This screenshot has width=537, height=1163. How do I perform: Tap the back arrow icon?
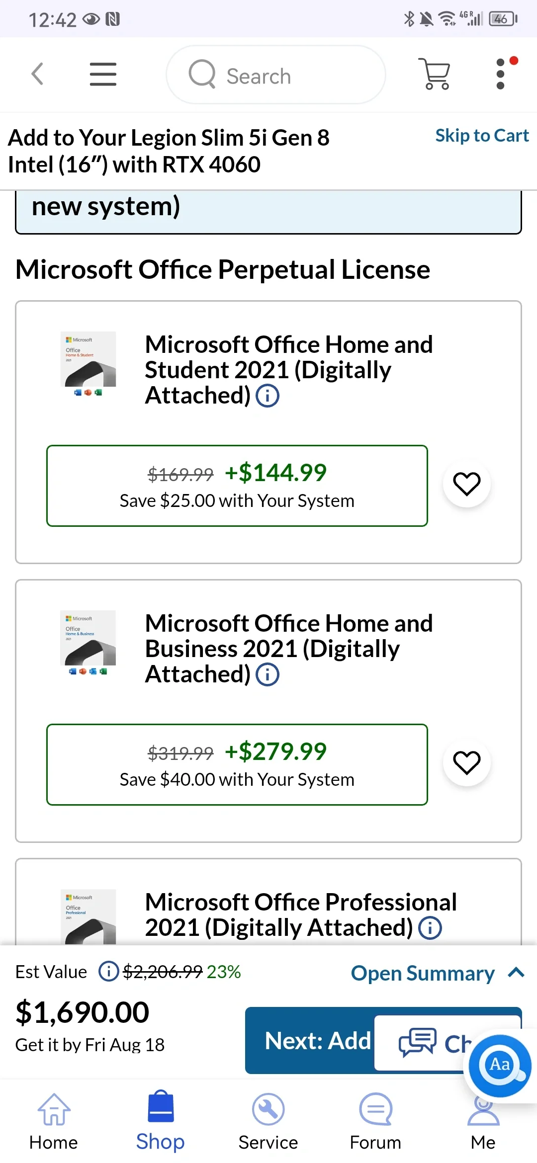point(38,75)
